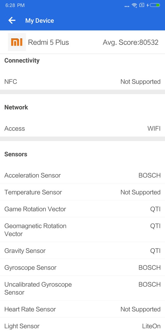Tap the Temperature Sensor row
The width and height of the screenshot is (165, 331).
(82, 192)
